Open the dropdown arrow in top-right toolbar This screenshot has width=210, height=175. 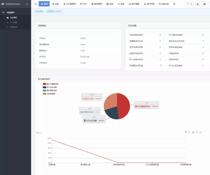[x=191, y=4]
